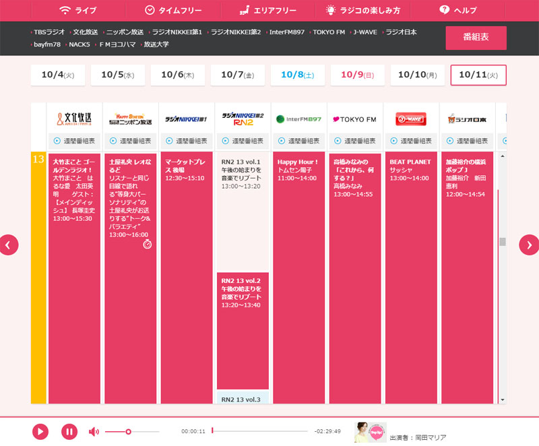The width and height of the screenshot is (539, 446).
Task: Open FMヨコハマ station link
Action: tap(116, 44)
